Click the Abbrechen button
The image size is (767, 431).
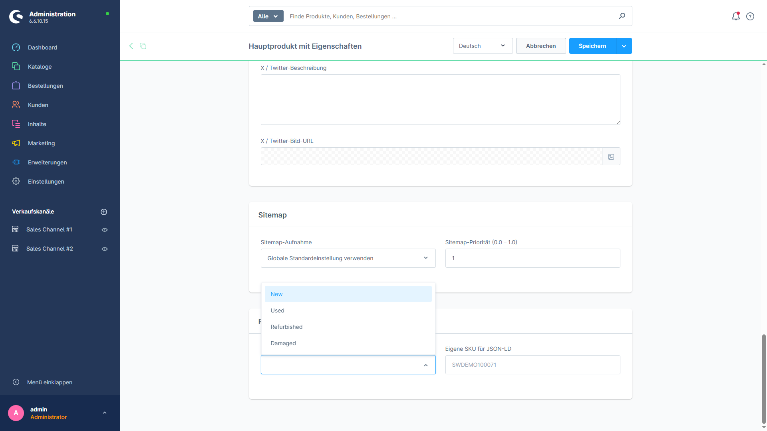540,46
